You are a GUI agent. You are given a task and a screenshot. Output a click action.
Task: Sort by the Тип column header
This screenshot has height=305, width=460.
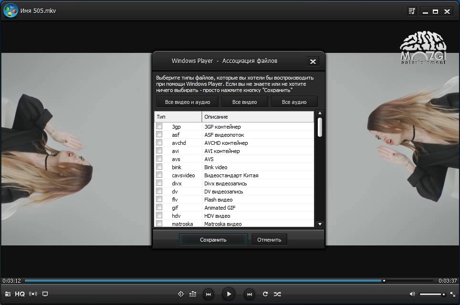pos(178,117)
